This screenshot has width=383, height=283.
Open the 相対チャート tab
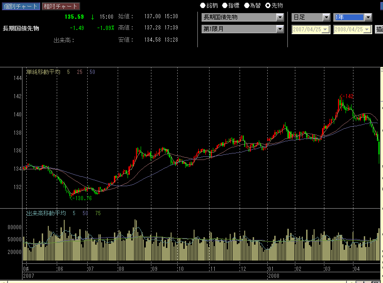pyautogui.click(x=60, y=7)
